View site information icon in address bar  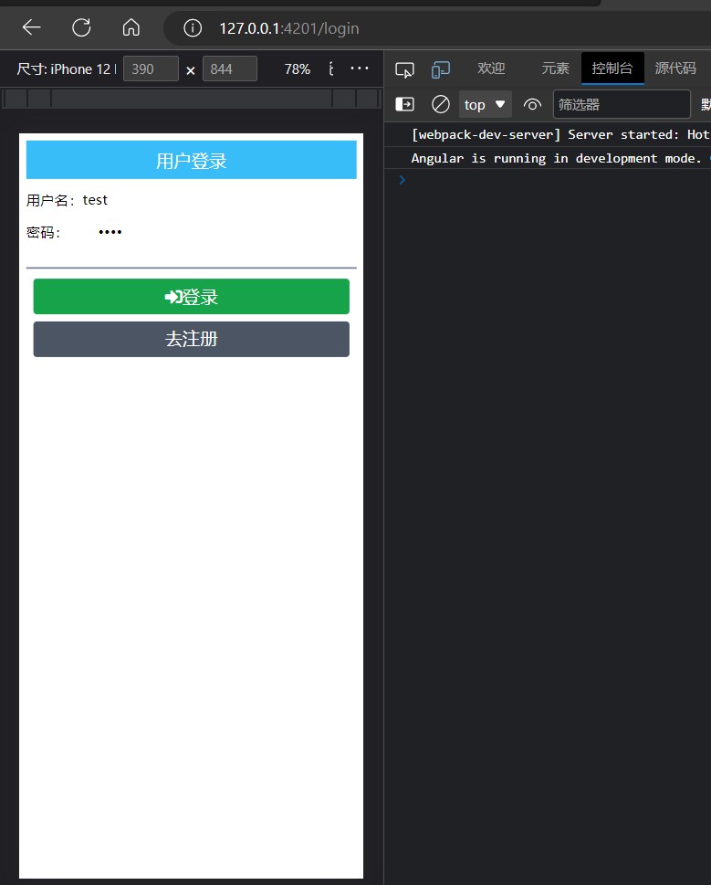click(x=193, y=27)
